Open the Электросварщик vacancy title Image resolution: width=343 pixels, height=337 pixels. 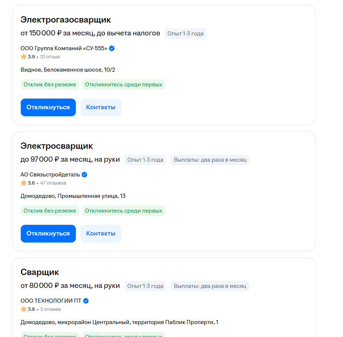pyautogui.click(x=57, y=146)
